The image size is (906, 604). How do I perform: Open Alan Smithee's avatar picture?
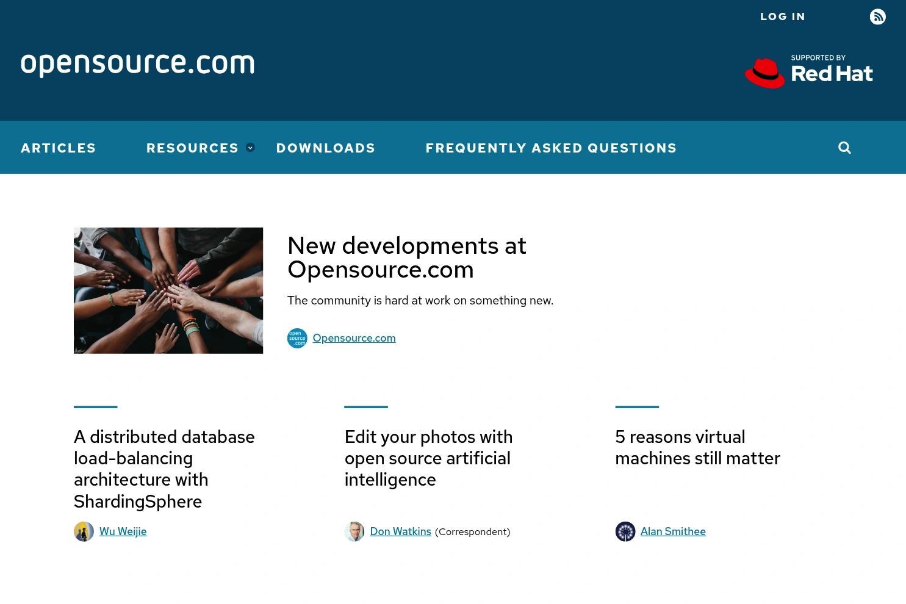coord(625,531)
